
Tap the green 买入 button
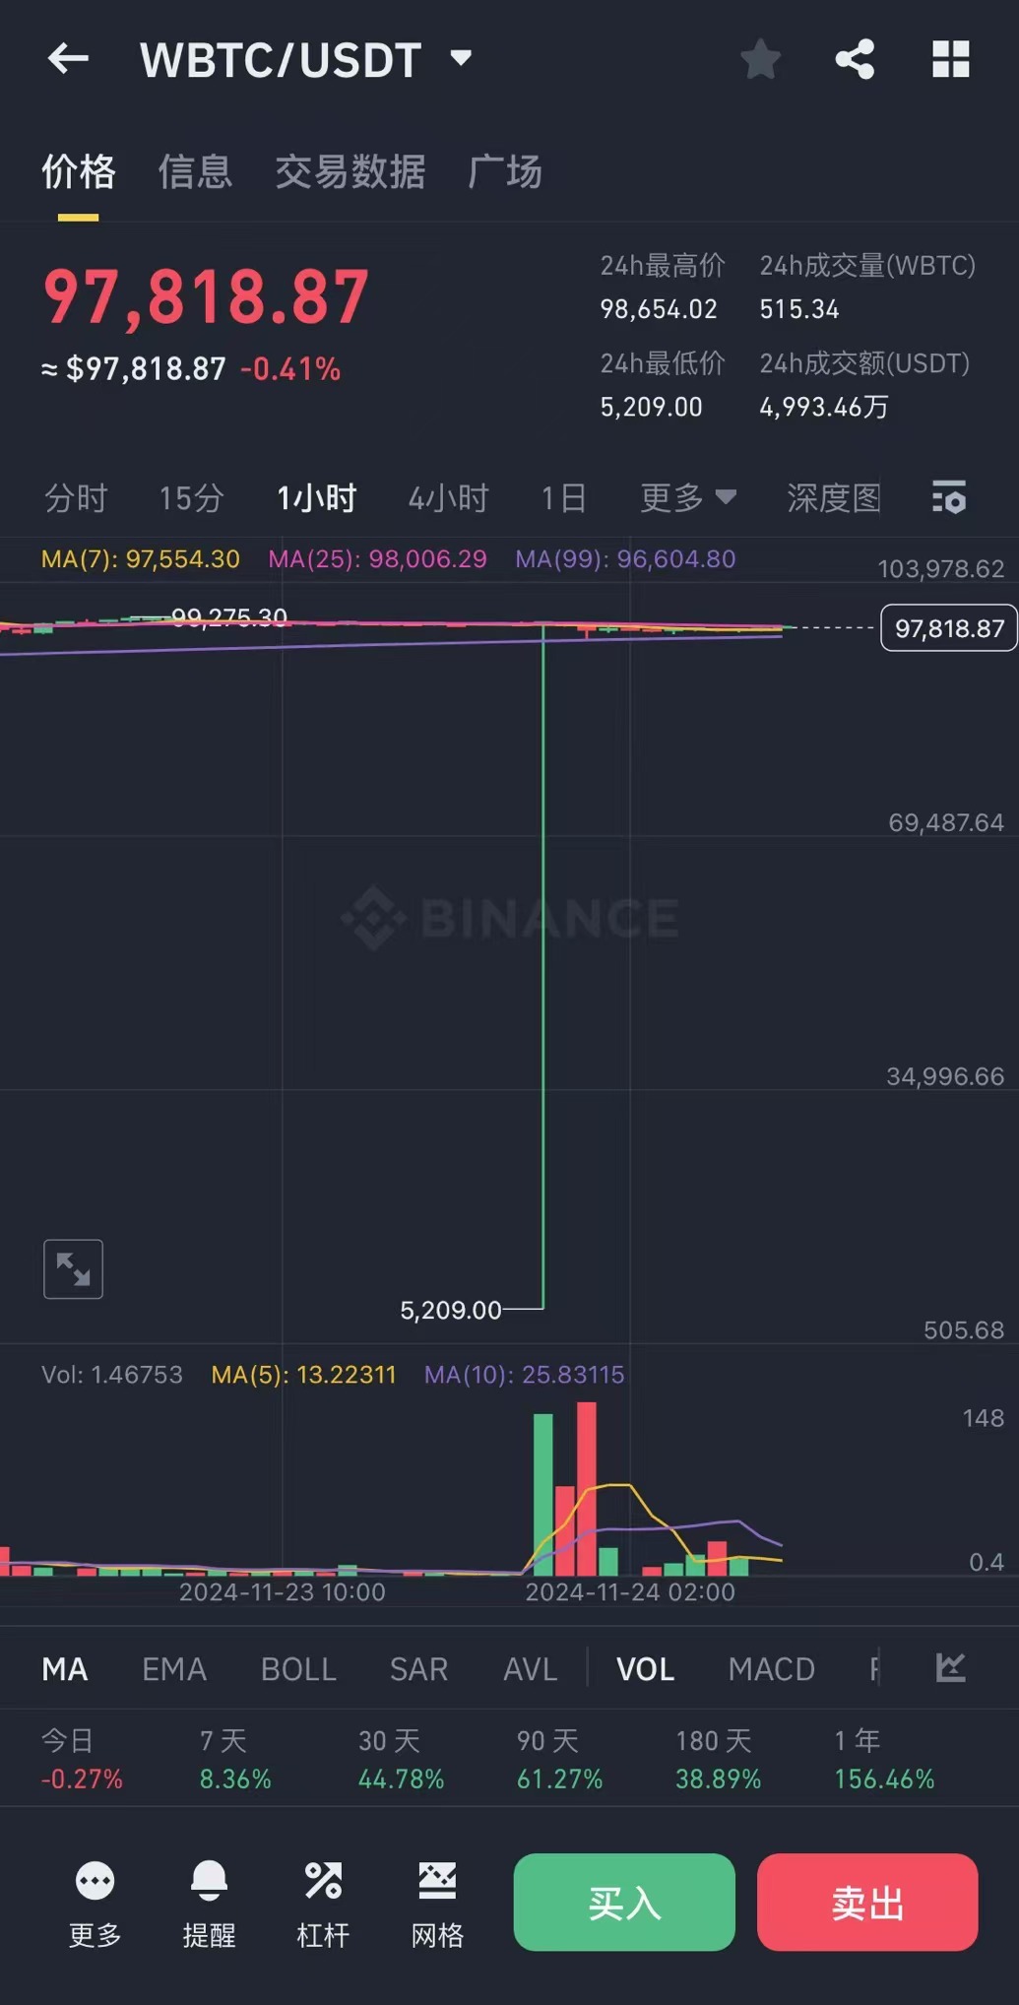point(624,1903)
